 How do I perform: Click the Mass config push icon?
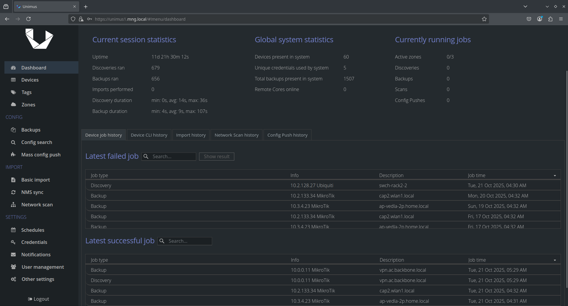click(13, 155)
